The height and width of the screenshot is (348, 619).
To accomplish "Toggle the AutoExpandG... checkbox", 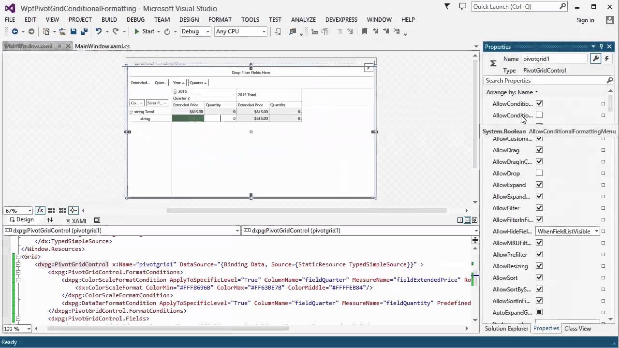I will [x=539, y=312].
